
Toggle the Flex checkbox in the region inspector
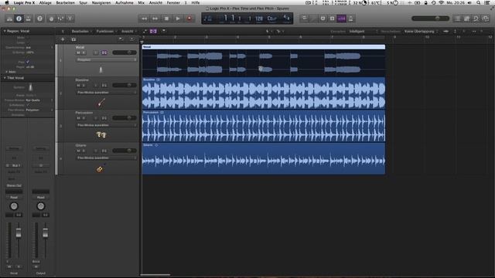point(28,62)
